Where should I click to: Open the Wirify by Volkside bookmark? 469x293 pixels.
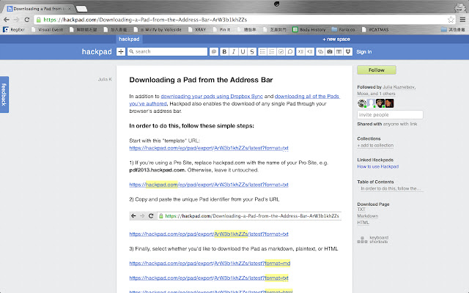(x=158, y=29)
